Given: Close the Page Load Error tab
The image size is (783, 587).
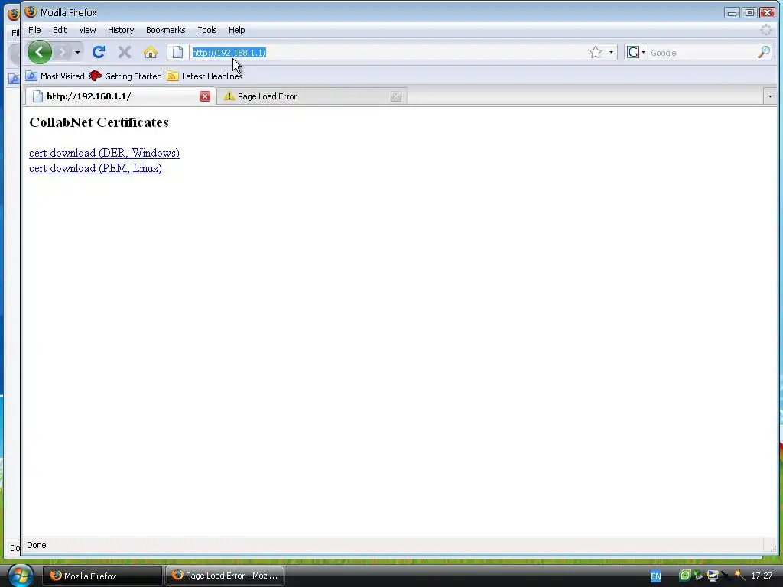Looking at the screenshot, I should pyautogui.click(x=396, y=96).
